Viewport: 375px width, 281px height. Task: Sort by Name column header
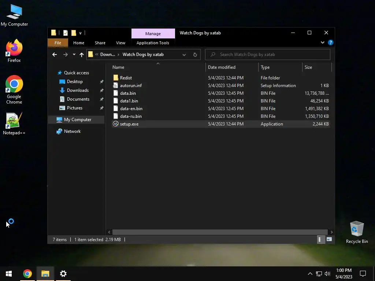[158, 67]
